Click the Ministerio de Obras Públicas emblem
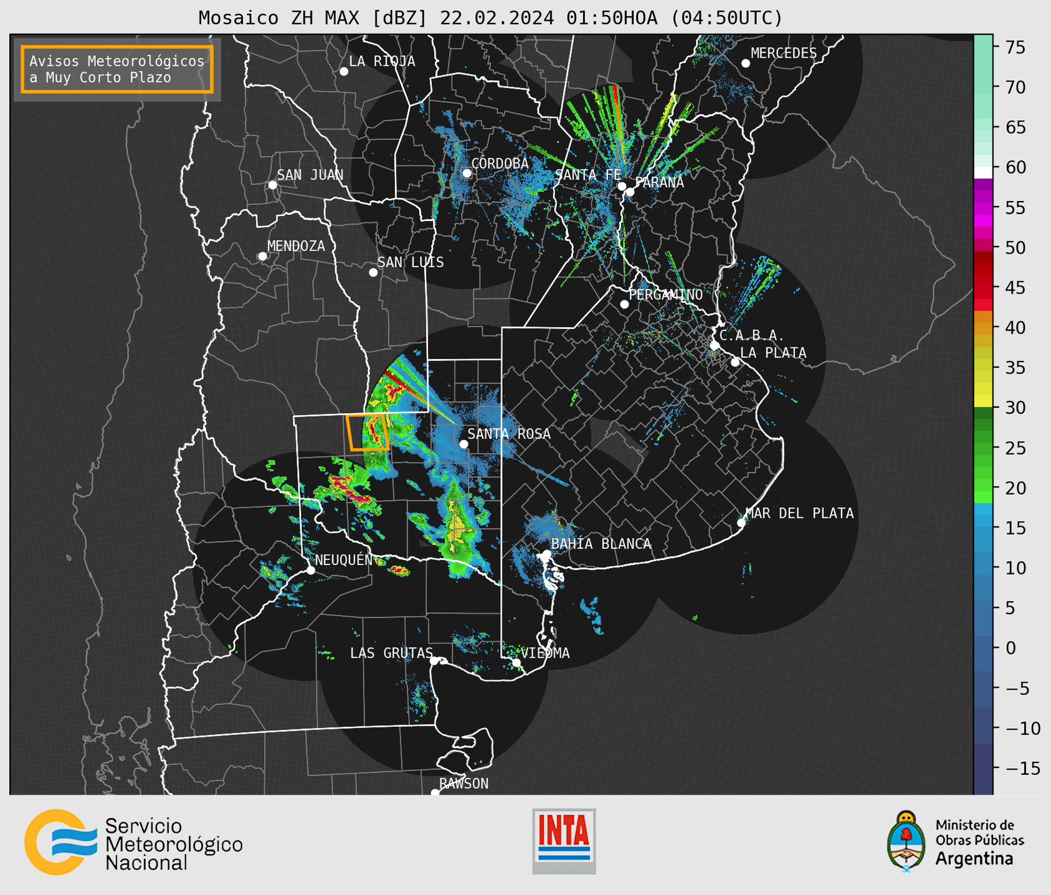 [x=906, y=841]
